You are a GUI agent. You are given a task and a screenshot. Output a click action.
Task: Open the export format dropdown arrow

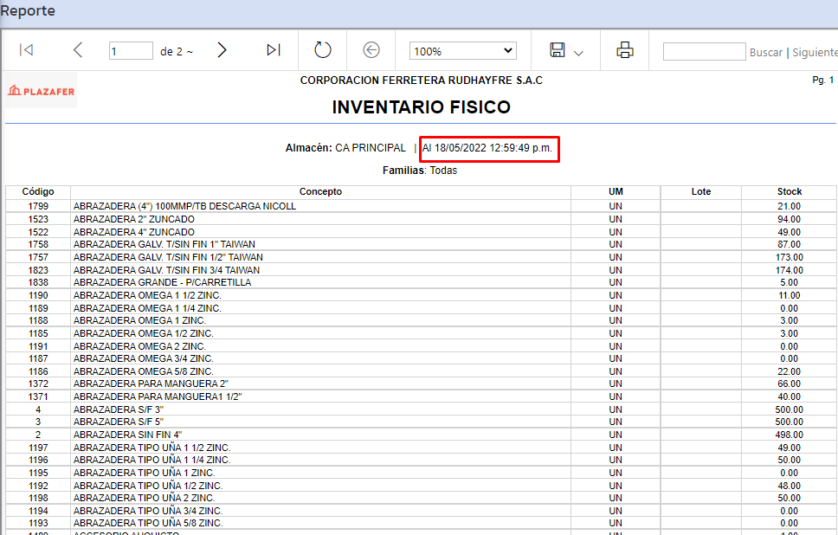pos(578,53)
